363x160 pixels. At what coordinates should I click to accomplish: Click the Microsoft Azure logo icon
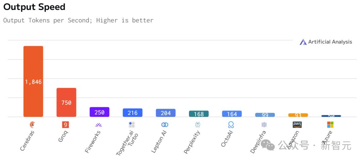pos(330,125)
